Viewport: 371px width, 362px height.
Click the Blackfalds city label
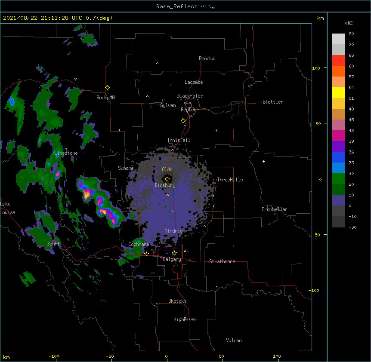(190, 96)
